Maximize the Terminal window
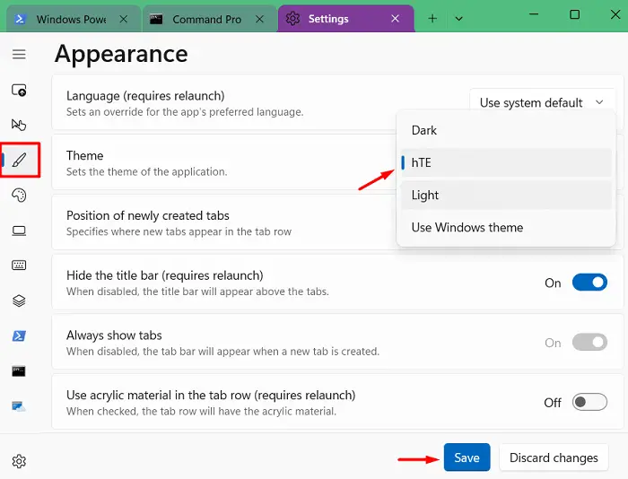 pos(575,14)
